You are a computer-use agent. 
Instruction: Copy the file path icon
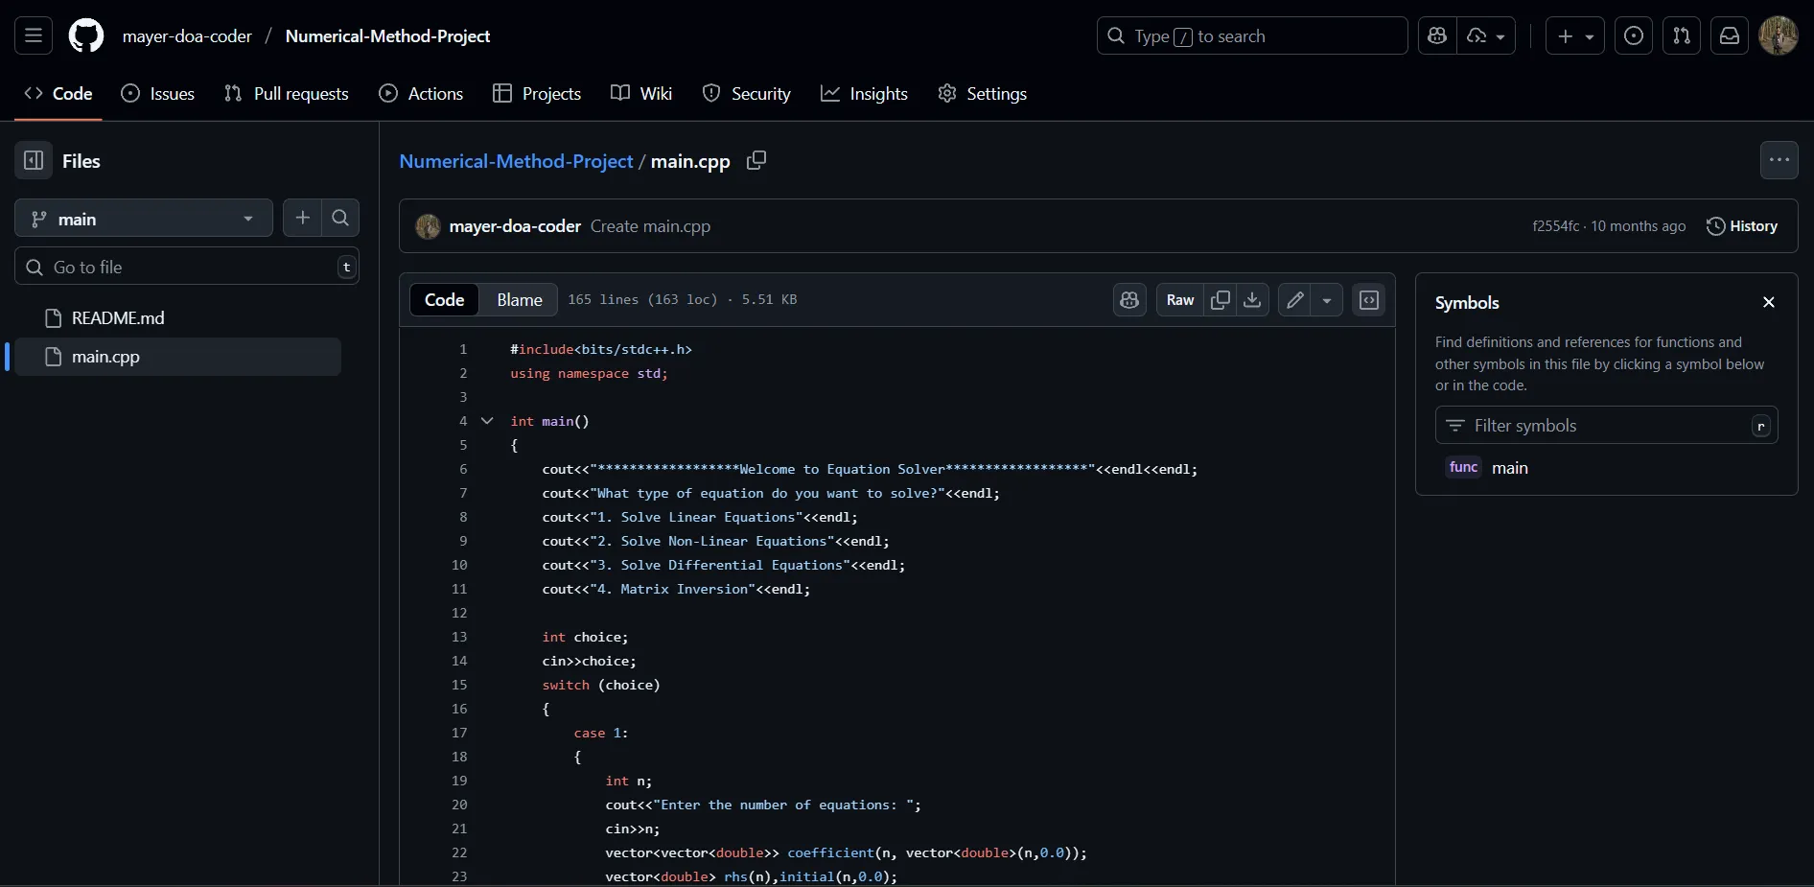(756, 161)
